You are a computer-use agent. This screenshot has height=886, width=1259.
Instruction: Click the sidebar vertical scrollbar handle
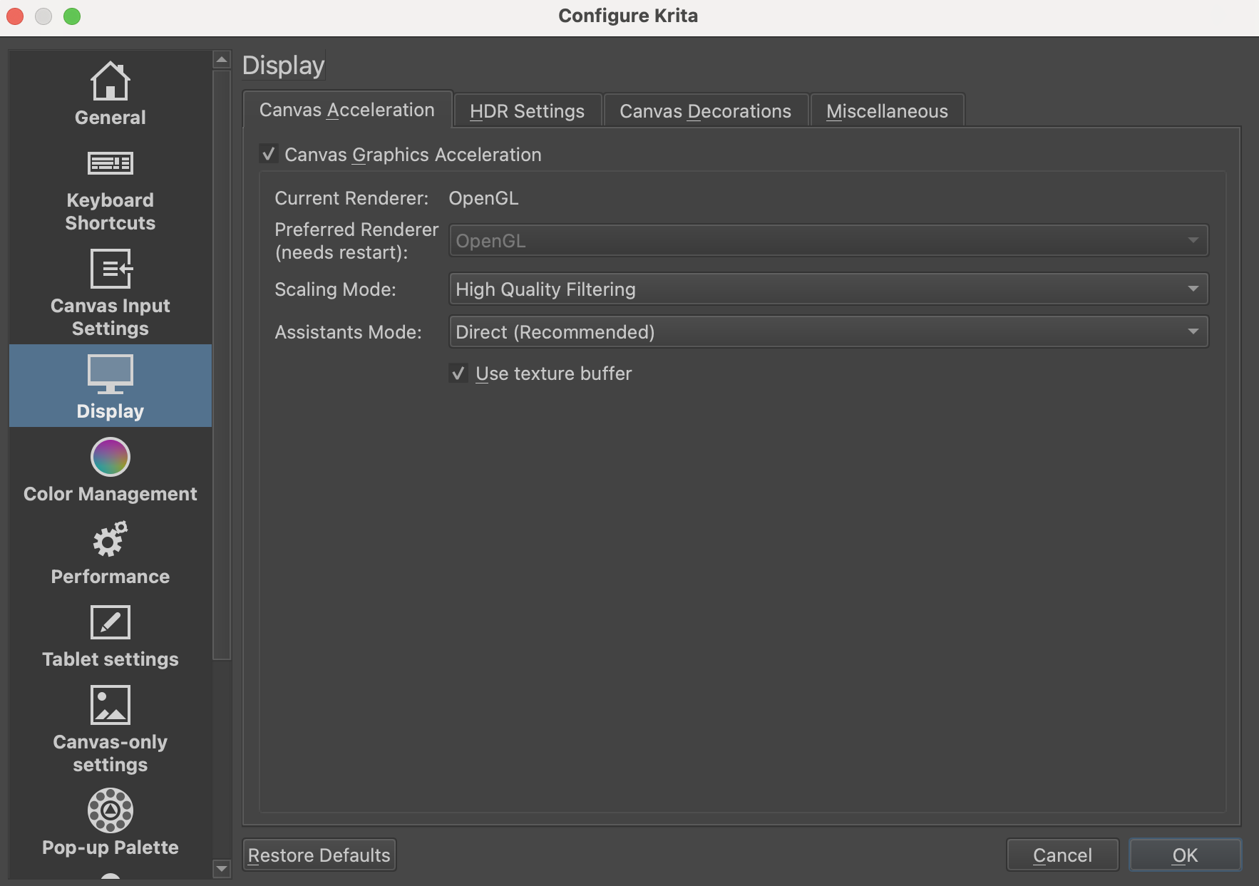[222, 365]
